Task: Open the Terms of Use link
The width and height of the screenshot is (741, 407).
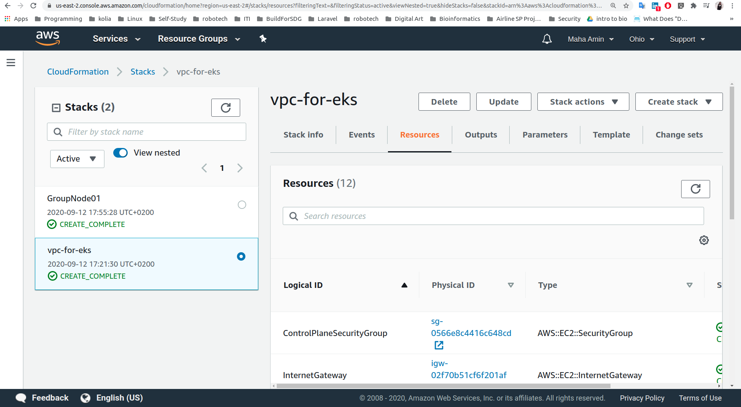Action: [x=700, y=398]
